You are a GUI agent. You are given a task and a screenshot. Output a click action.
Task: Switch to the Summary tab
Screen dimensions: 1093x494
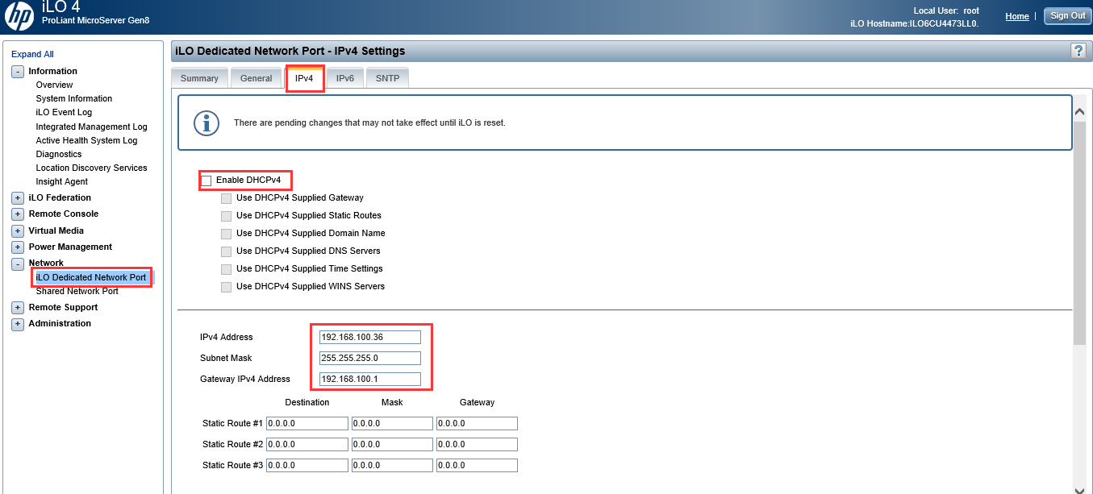pos(199,78)
